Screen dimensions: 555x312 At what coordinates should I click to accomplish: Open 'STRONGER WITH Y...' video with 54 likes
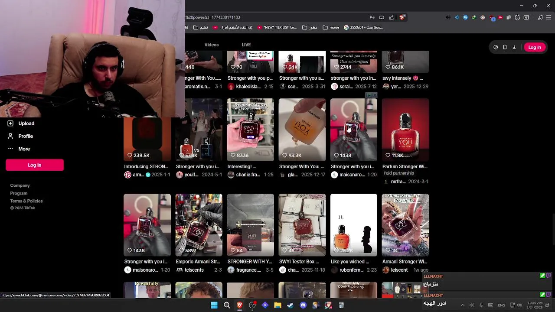click(x=250, y=225)
